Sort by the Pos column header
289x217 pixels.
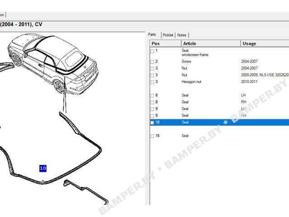[165, 43]
